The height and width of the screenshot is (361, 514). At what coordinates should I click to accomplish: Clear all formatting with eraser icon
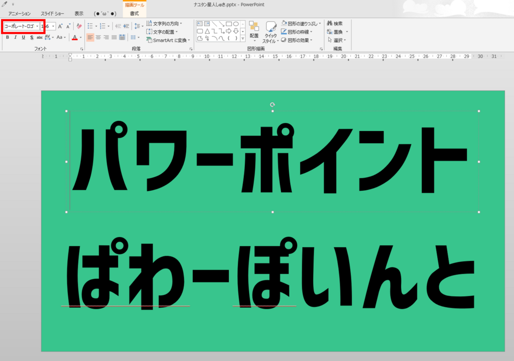(79, 26)
